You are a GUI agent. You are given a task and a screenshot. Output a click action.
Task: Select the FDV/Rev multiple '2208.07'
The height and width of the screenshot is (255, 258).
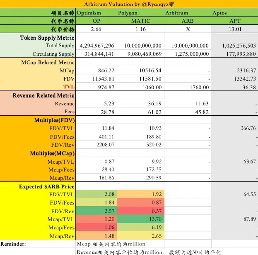click(105, 145)
